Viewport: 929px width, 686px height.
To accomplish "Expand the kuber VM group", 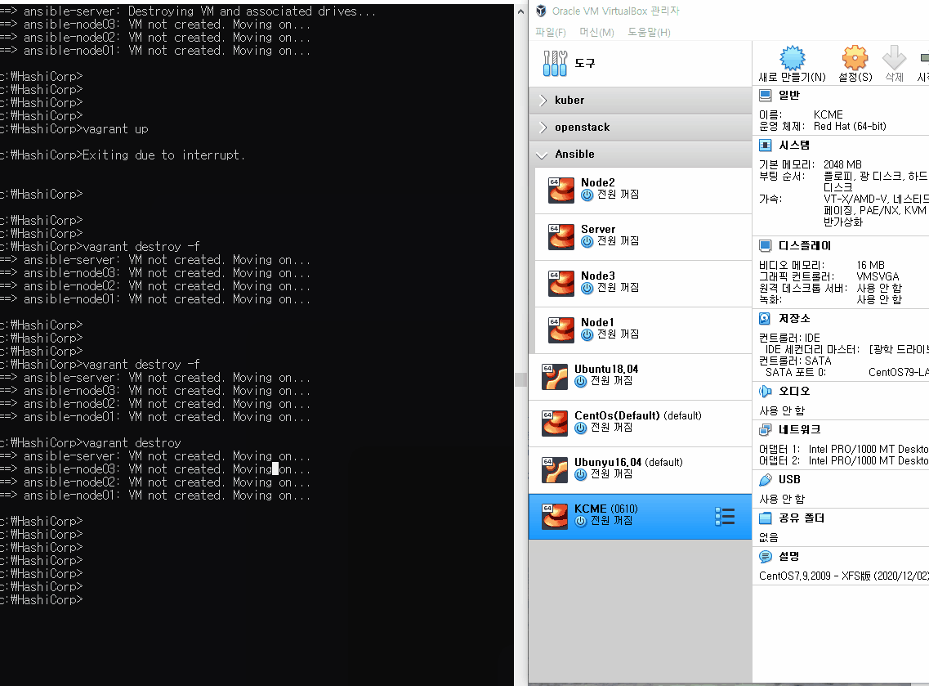I will tap(543, 101).
